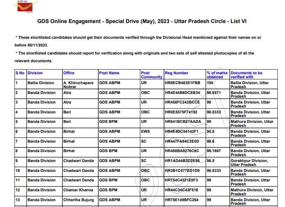Select the Chamar Khanna office cell
This screenshot has height=207, width=285.
pos(78,190)
